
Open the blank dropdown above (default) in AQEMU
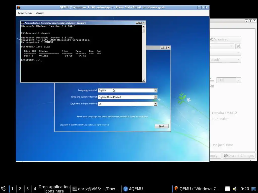point(225,53)
